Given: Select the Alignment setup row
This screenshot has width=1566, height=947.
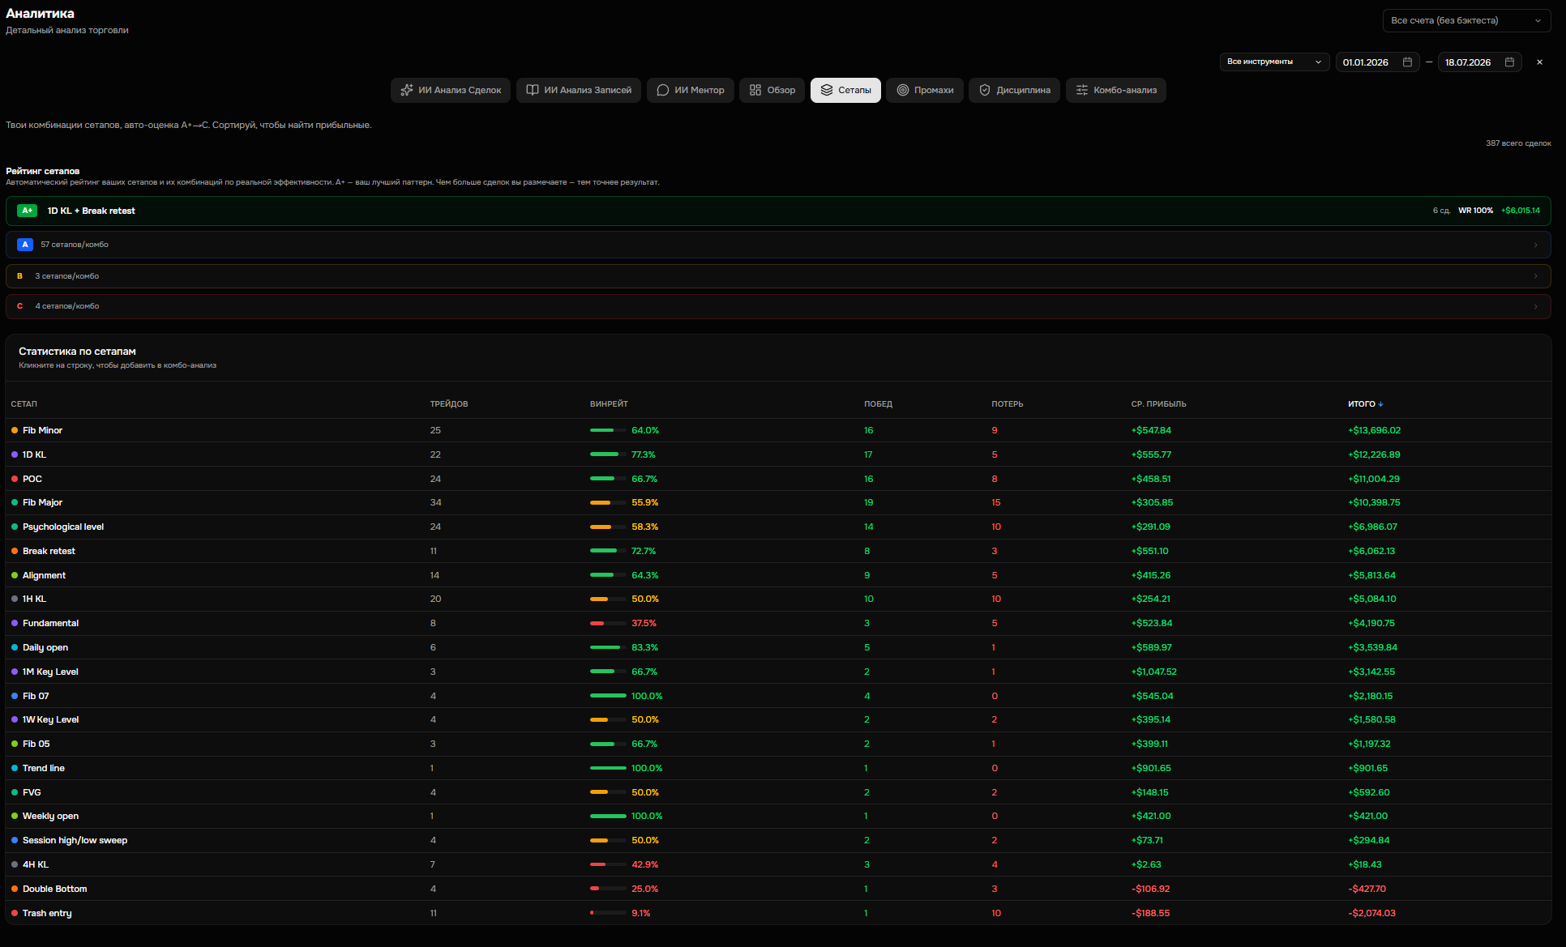Looking at the screenshot, I should [778, 575].
